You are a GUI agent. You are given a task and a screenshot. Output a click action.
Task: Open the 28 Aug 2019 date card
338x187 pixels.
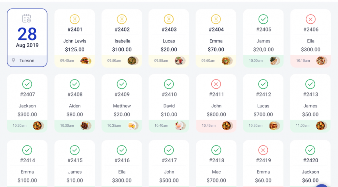(x=27, y=38)
